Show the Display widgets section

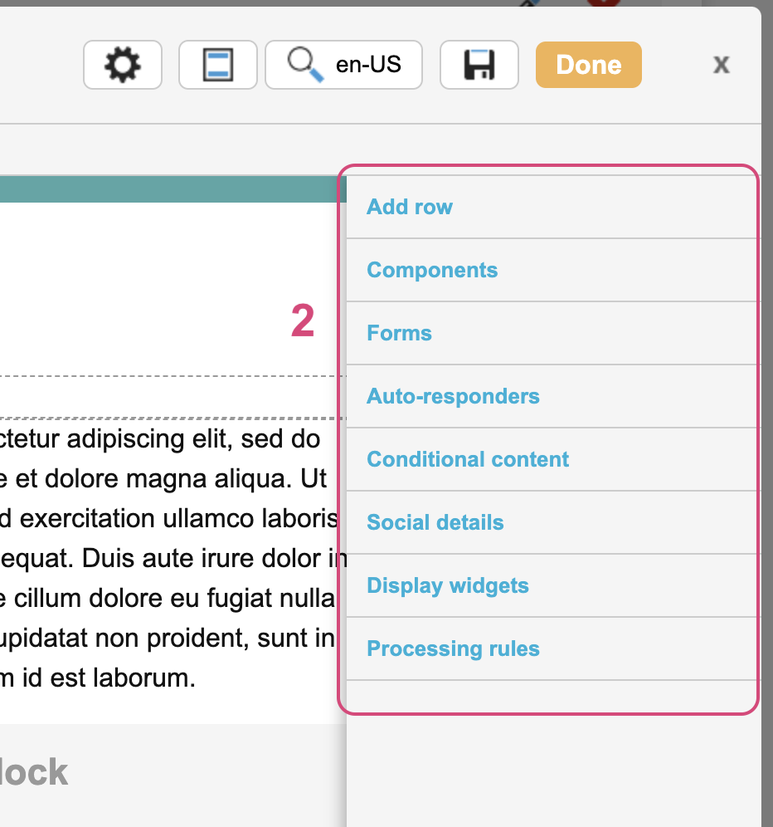(448, 585)
